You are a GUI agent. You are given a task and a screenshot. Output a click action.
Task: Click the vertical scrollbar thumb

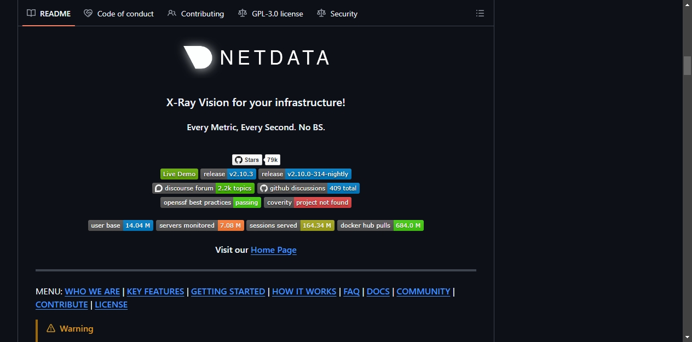click(x=687, y=65)
